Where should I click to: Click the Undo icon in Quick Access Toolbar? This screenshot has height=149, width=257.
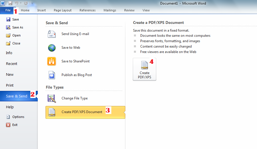(17, 3)
